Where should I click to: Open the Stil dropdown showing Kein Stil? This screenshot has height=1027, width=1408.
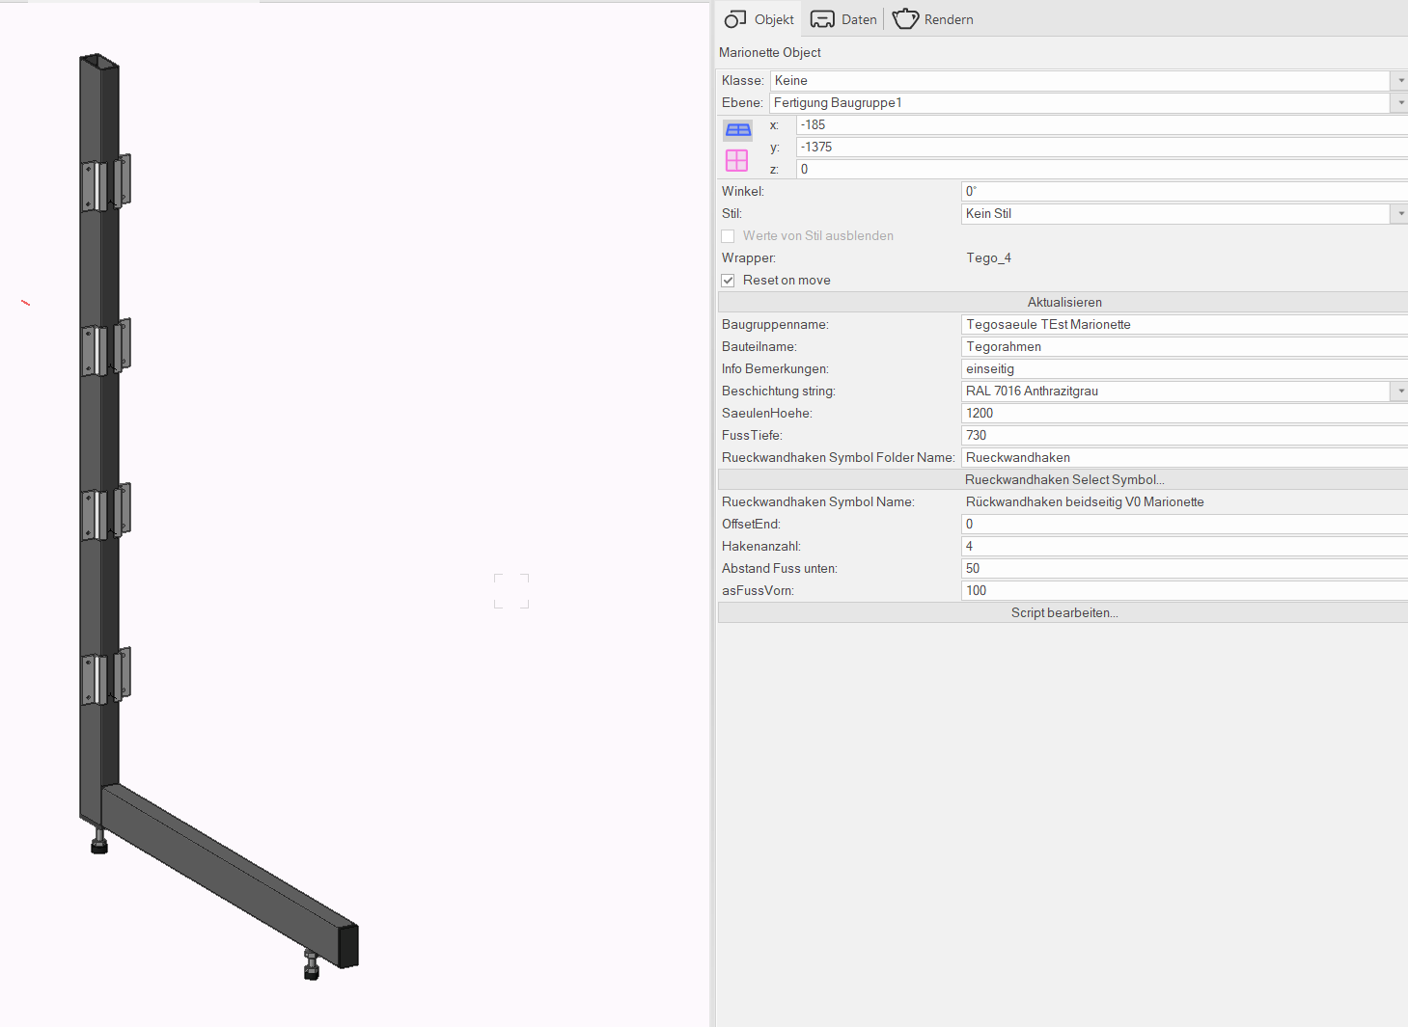1400,214
